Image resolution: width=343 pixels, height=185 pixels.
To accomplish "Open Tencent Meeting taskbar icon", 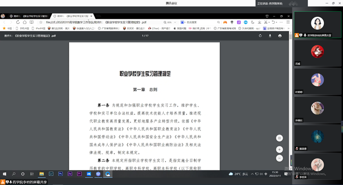I will click(x=89, y=174).
